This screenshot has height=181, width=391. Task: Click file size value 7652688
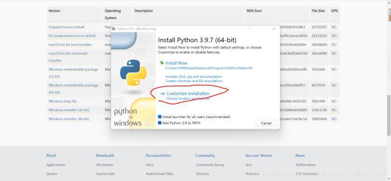click(318, 69)
